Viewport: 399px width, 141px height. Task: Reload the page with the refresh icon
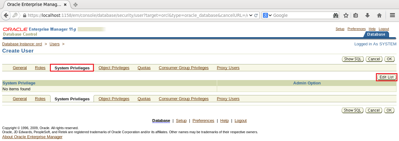256,15
